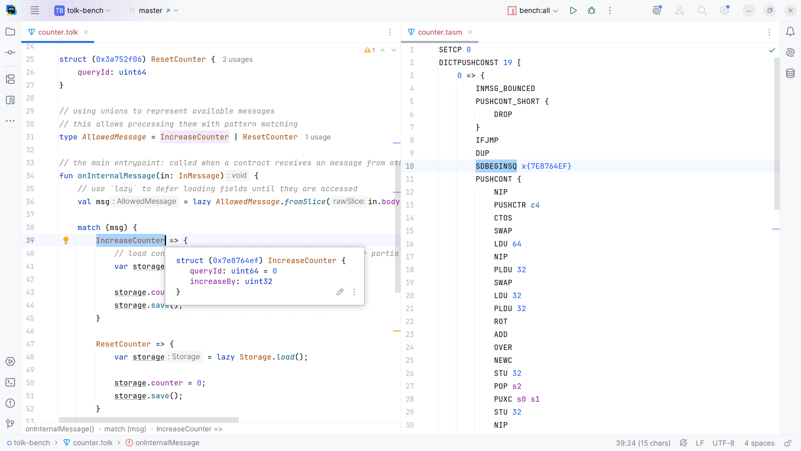
Task: Open the Commit tool window
Action: (10, 53)
